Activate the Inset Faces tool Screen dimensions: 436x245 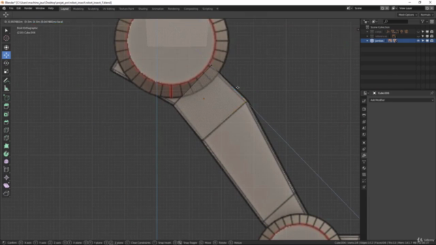[6, 114]
